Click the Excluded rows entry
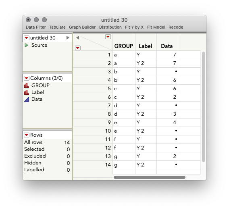Image resolution: width=229 pixels, height=210 pixels. tap(47, 156)
